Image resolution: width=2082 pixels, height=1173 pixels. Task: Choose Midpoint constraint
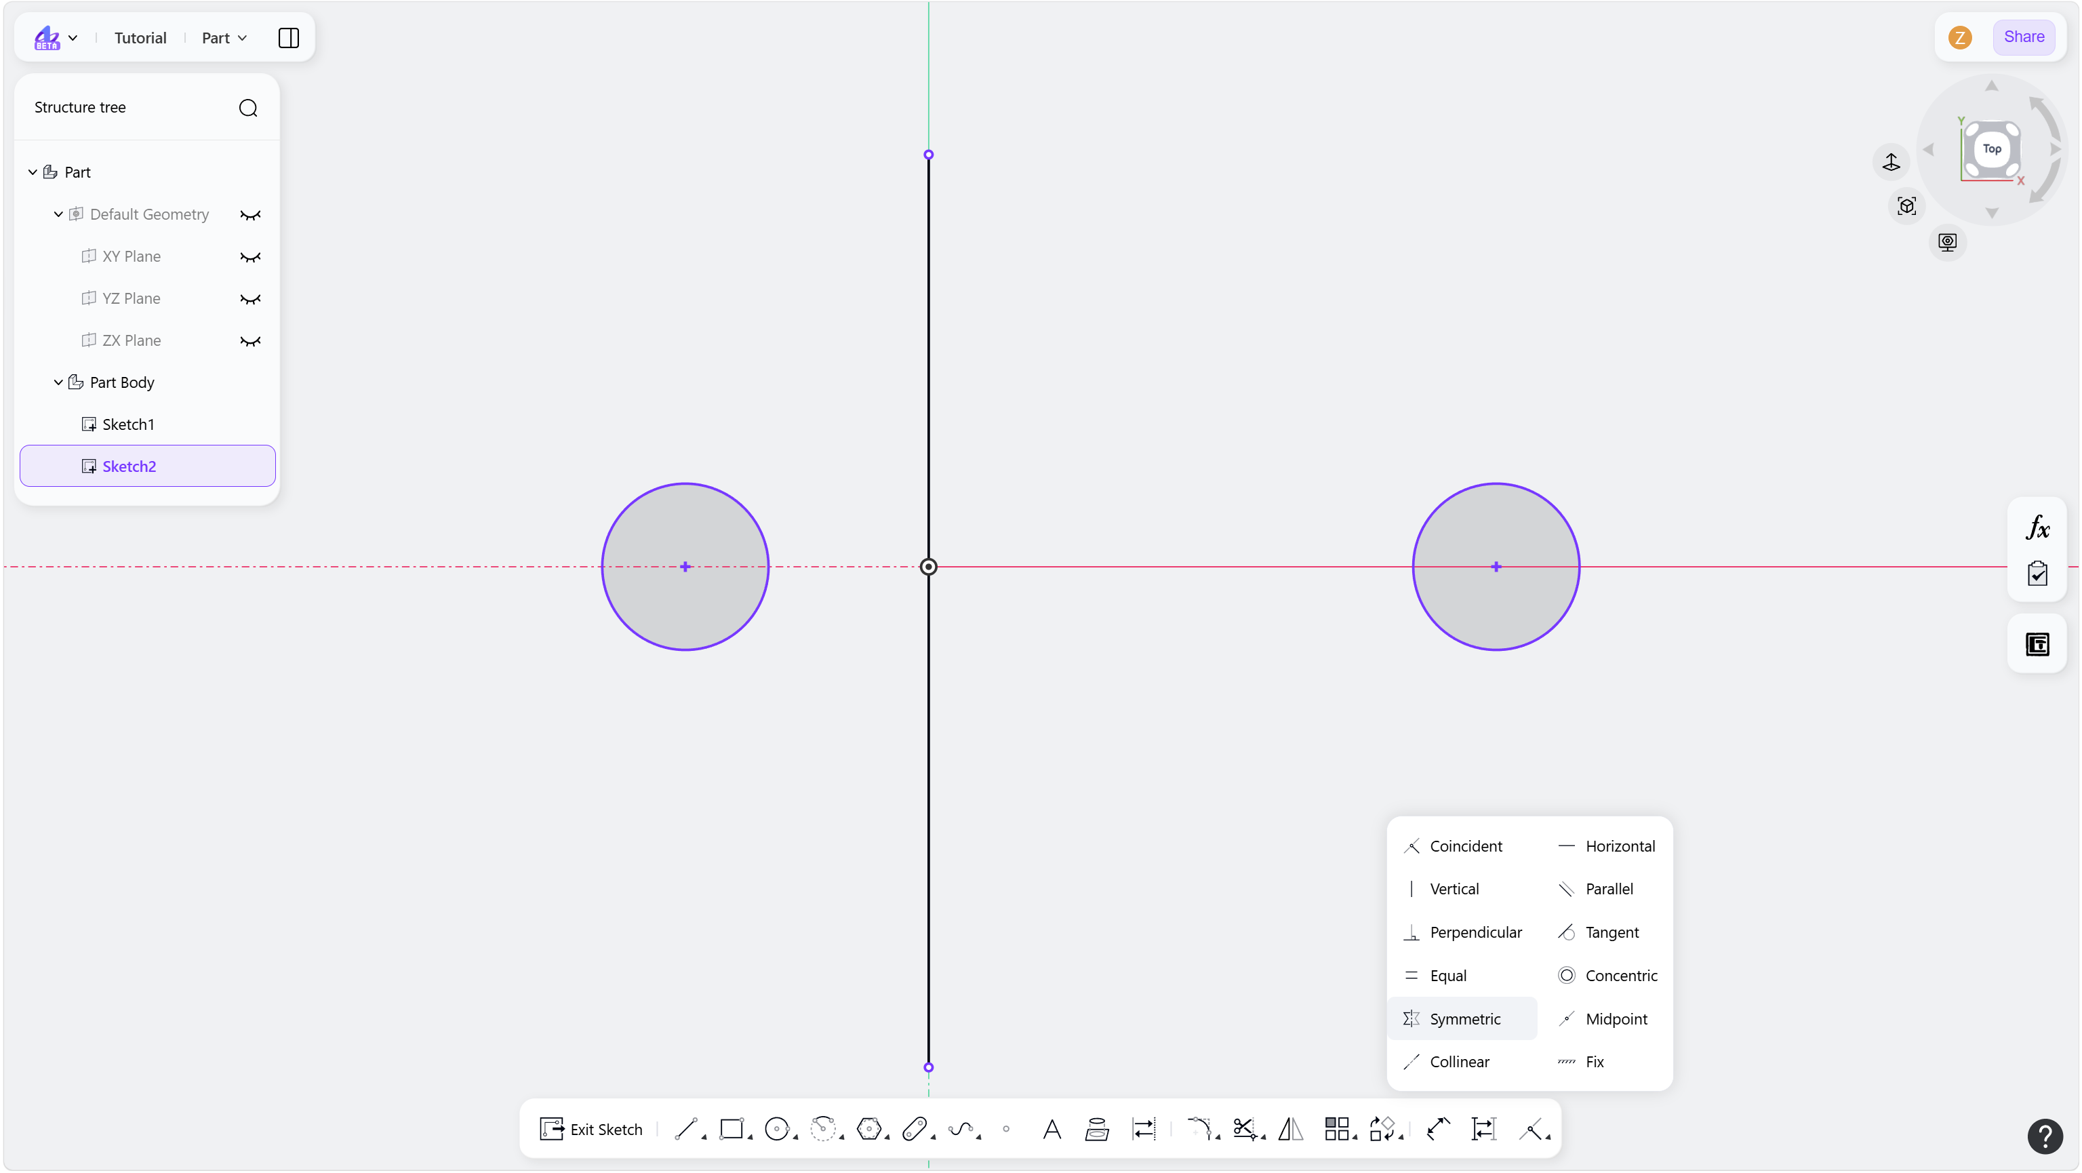pos(1603,1019)
